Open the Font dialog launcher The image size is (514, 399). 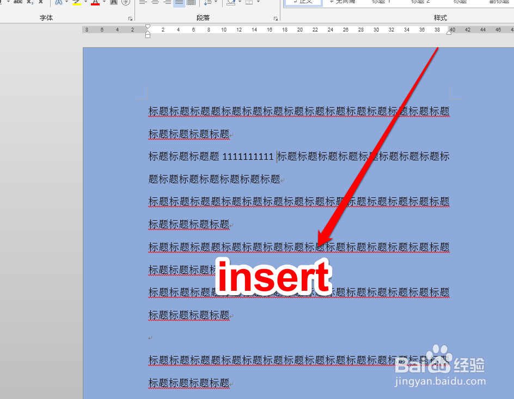point(130,18)
